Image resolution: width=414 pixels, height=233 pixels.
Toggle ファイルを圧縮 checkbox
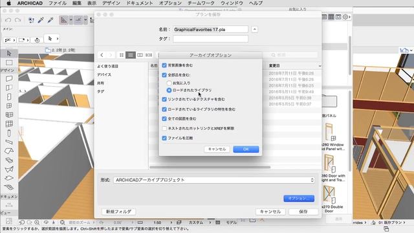(164, 138)
